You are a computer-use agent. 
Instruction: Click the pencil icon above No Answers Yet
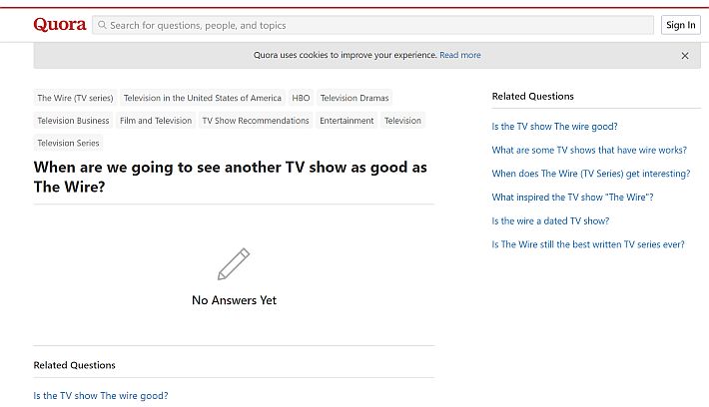(x=234, y=263)
